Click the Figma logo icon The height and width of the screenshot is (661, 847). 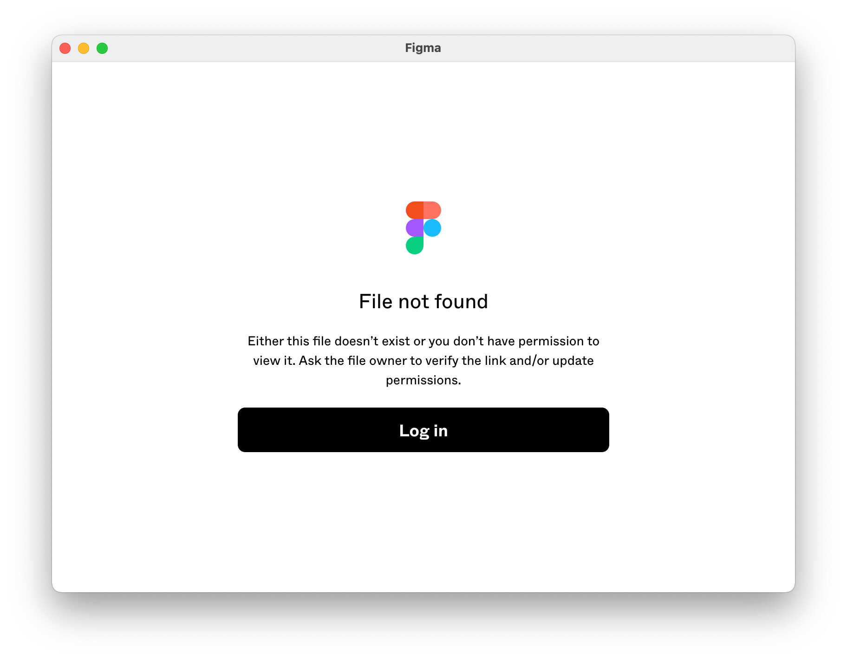423,228
